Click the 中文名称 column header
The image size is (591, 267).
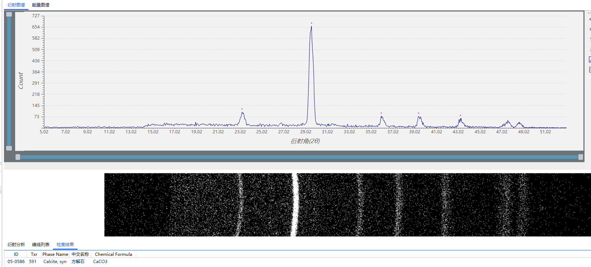pos(80,254)
